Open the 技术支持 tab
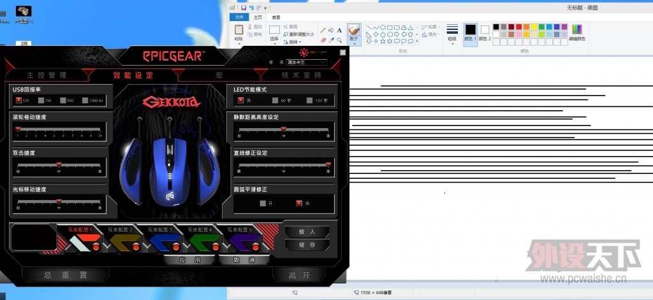Image resolution: width=653 pixels, height=300 pixels. point(302,75)
